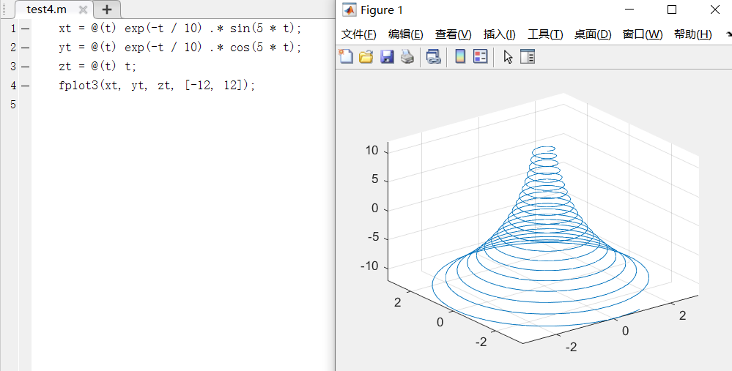This screenshot has height=371, width=732.
Task: Open the 窗口(W) menu
Action: click(x=643, y=34)
